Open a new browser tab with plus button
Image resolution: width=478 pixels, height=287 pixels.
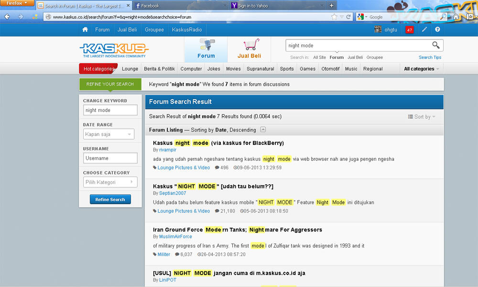[332, 6]
